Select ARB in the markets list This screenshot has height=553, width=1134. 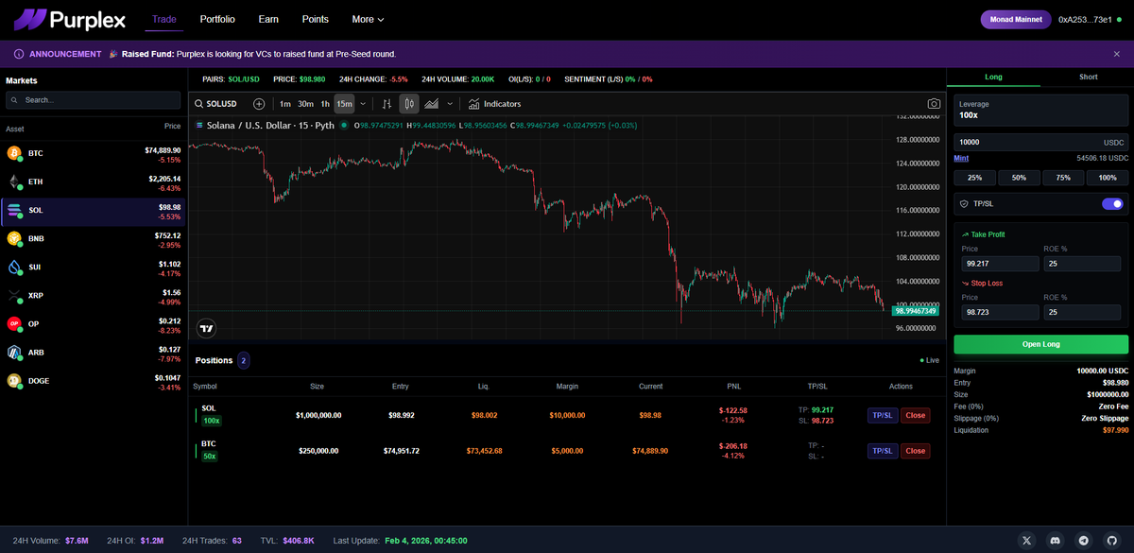[94, 352]
